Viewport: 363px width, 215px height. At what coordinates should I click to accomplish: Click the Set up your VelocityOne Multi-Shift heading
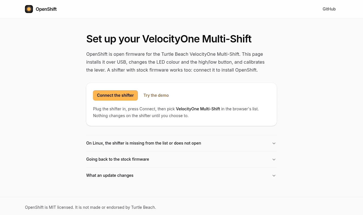pyautogui.click(x=169, y=39)
